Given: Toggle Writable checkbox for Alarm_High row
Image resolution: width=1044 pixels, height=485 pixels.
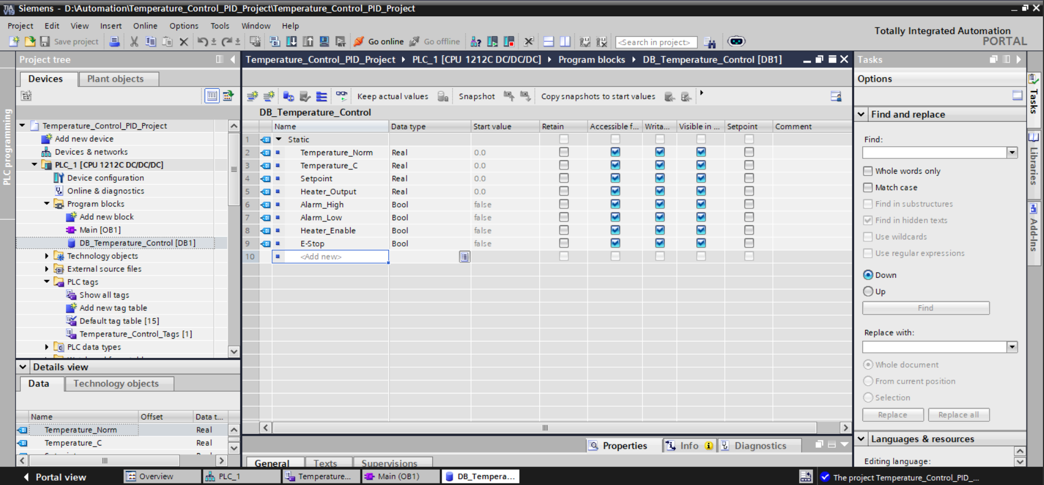Looking at the screenshot, I should point(659,204).
